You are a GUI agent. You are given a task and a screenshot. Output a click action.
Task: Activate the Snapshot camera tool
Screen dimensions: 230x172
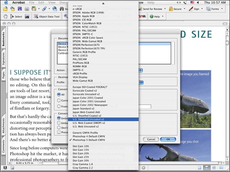tap(27, 17)
